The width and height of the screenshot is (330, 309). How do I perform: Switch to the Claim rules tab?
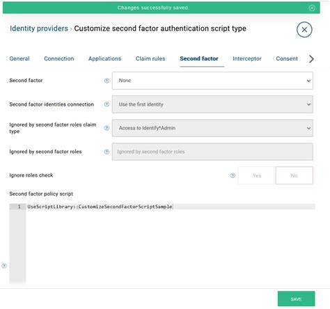150,58
